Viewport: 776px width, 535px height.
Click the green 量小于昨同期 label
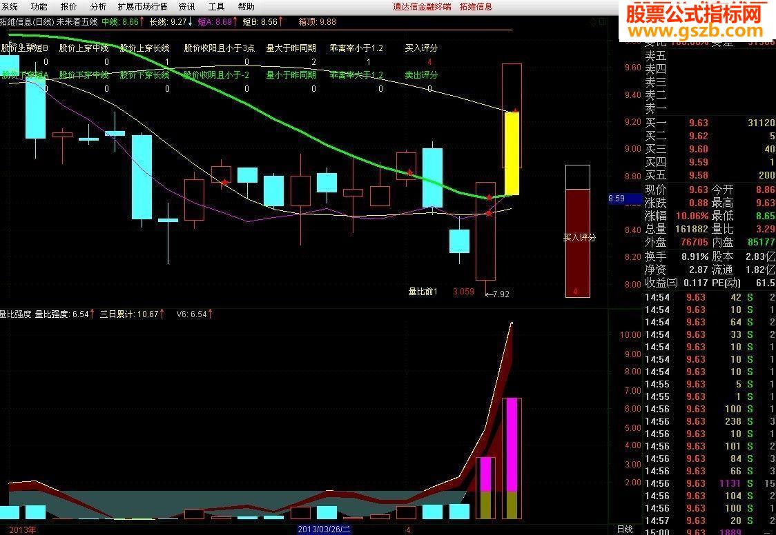291,75
